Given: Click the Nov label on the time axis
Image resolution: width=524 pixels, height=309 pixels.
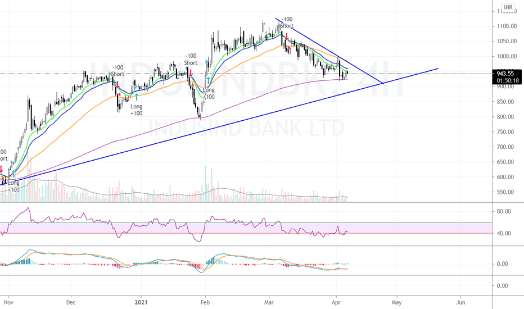Looking at the screenshot, I should click(x=8, y=303).
